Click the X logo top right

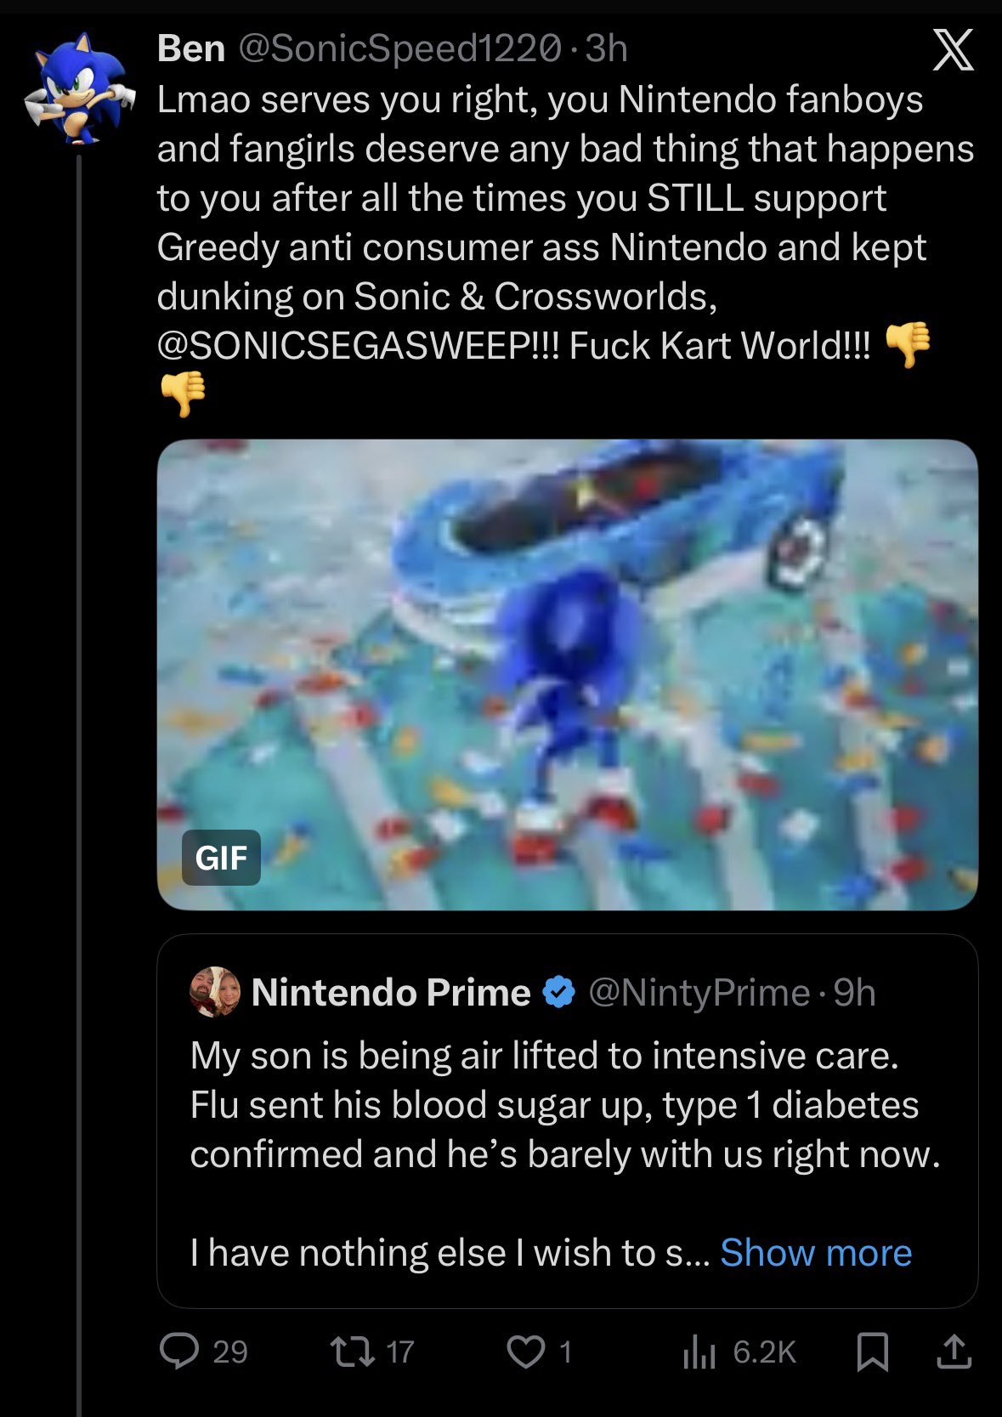coord(953,50)
